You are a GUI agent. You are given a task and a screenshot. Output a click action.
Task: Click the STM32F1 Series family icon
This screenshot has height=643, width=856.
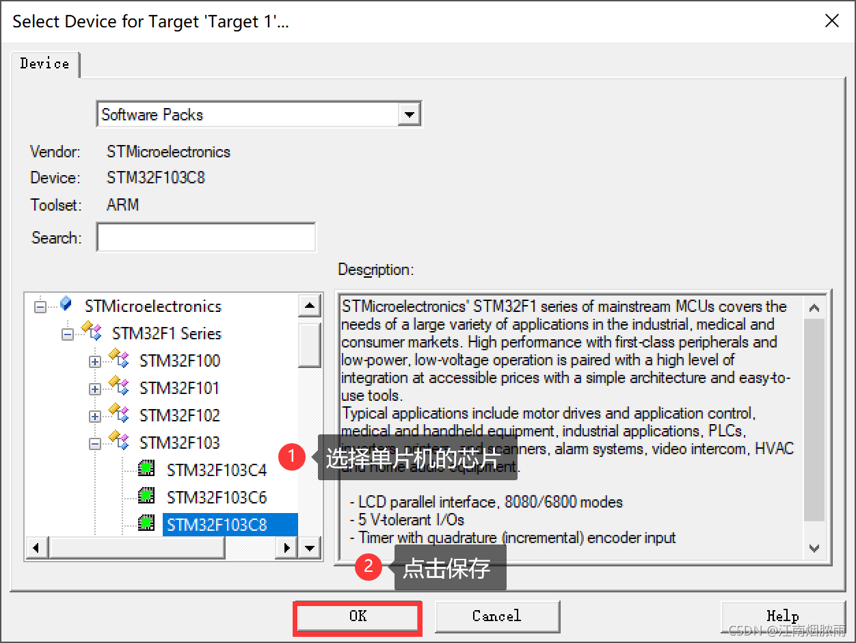[92, 332]
